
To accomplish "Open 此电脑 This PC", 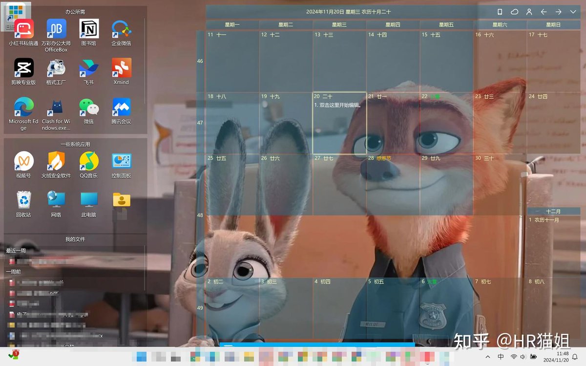I will tap(88, 204).
